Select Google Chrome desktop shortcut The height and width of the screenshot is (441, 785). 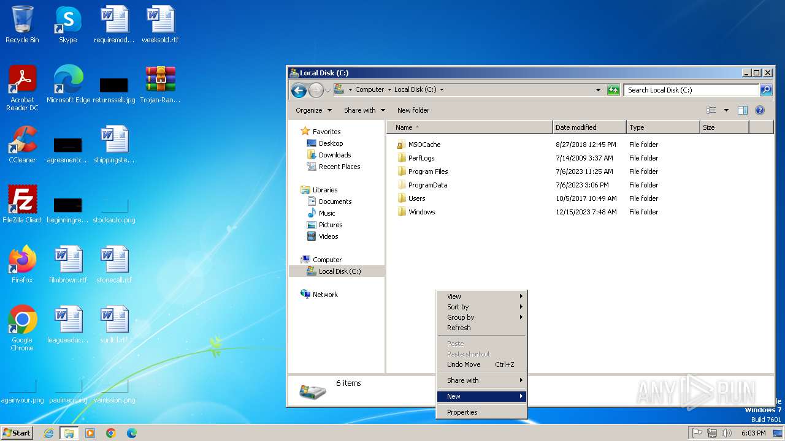coord(22,328)
